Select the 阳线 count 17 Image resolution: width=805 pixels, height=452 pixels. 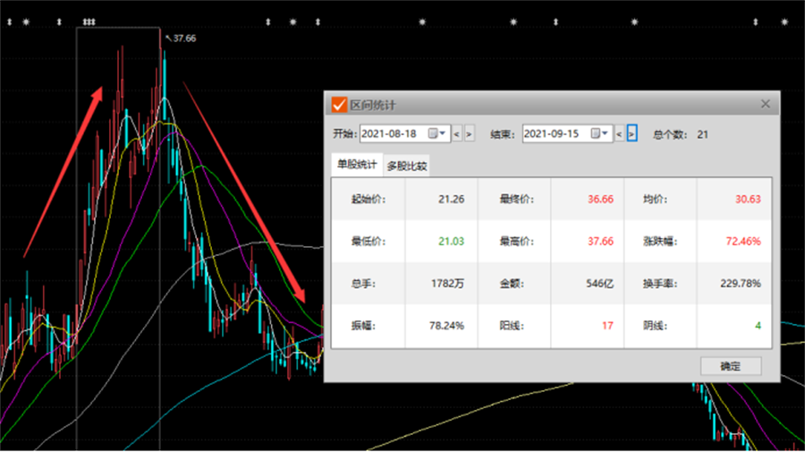[607, 326]
